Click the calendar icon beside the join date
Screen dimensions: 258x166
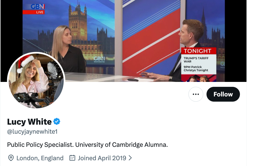coord(72,158)
